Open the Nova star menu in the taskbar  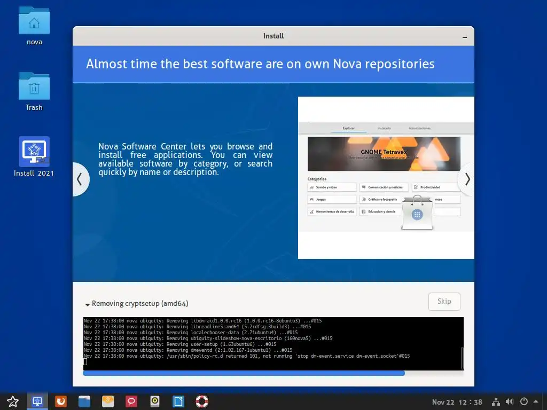[13, 401]
